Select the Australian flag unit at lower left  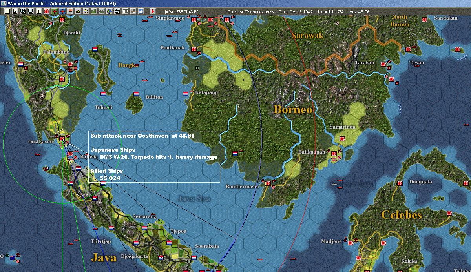pos(13,257)
